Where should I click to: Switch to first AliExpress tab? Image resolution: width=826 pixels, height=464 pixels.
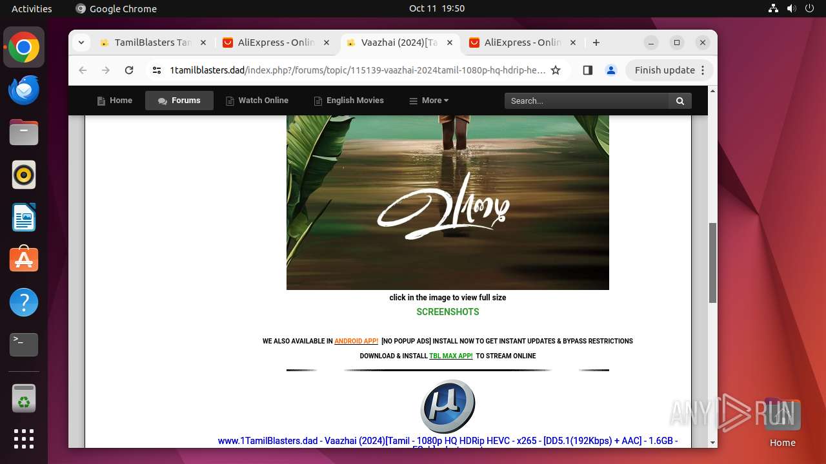pos(276,43)
